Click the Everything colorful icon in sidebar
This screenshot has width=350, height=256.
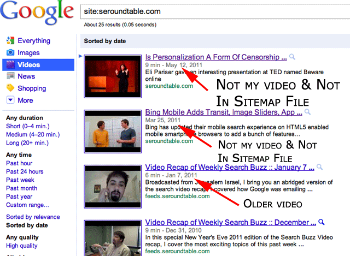pyautogui.click(x=10, y=40)
